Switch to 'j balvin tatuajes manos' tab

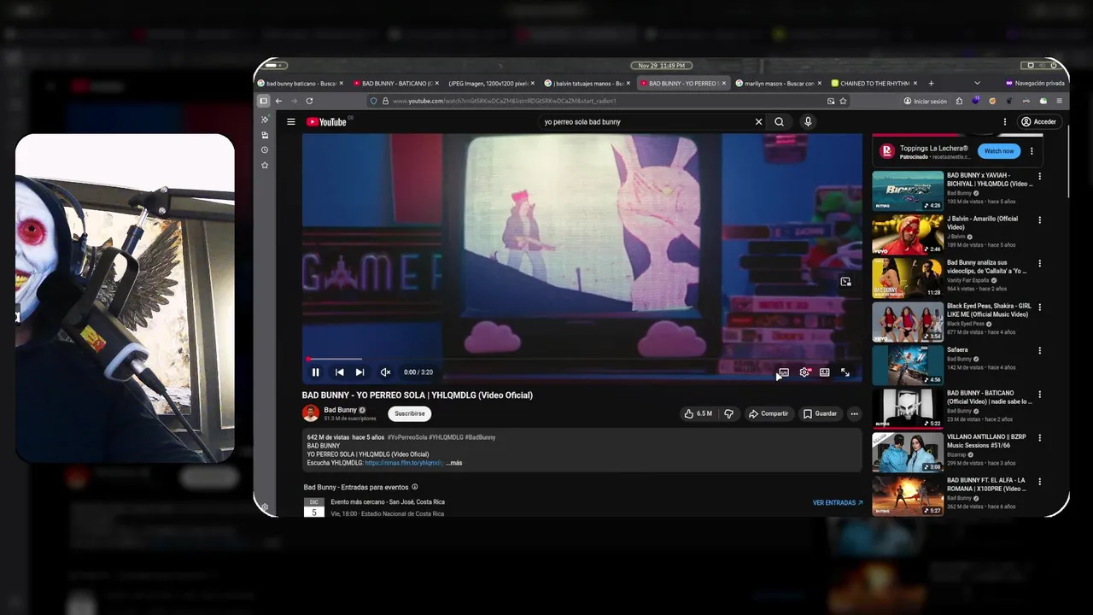(585, 84)
